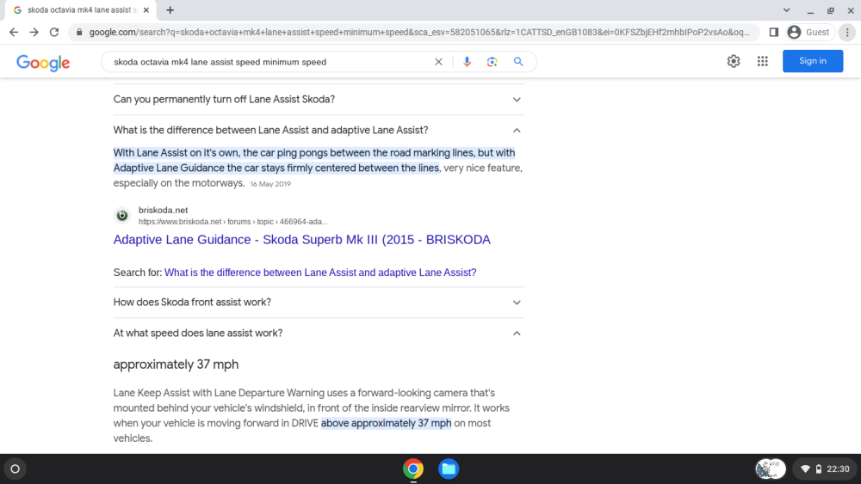Viewport: 861px width, 484px height.
Task: Restore the Chrome window size
Action: point(830,10)
